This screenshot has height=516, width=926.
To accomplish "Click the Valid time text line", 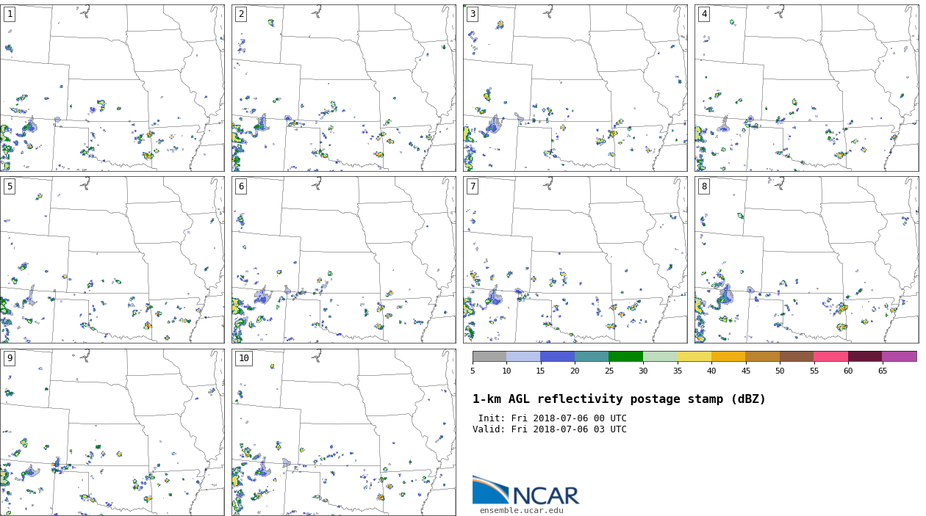I will click(550, 429).
